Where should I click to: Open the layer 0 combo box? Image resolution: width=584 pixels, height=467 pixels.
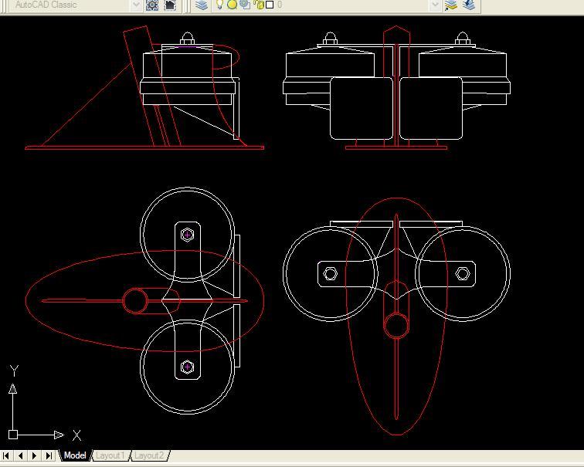(348, 5)
